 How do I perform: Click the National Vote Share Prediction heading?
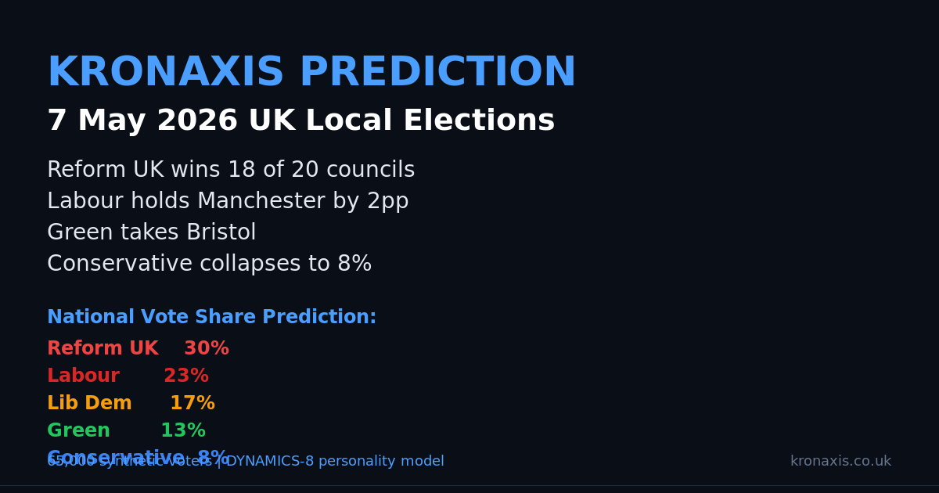point(211,318)
